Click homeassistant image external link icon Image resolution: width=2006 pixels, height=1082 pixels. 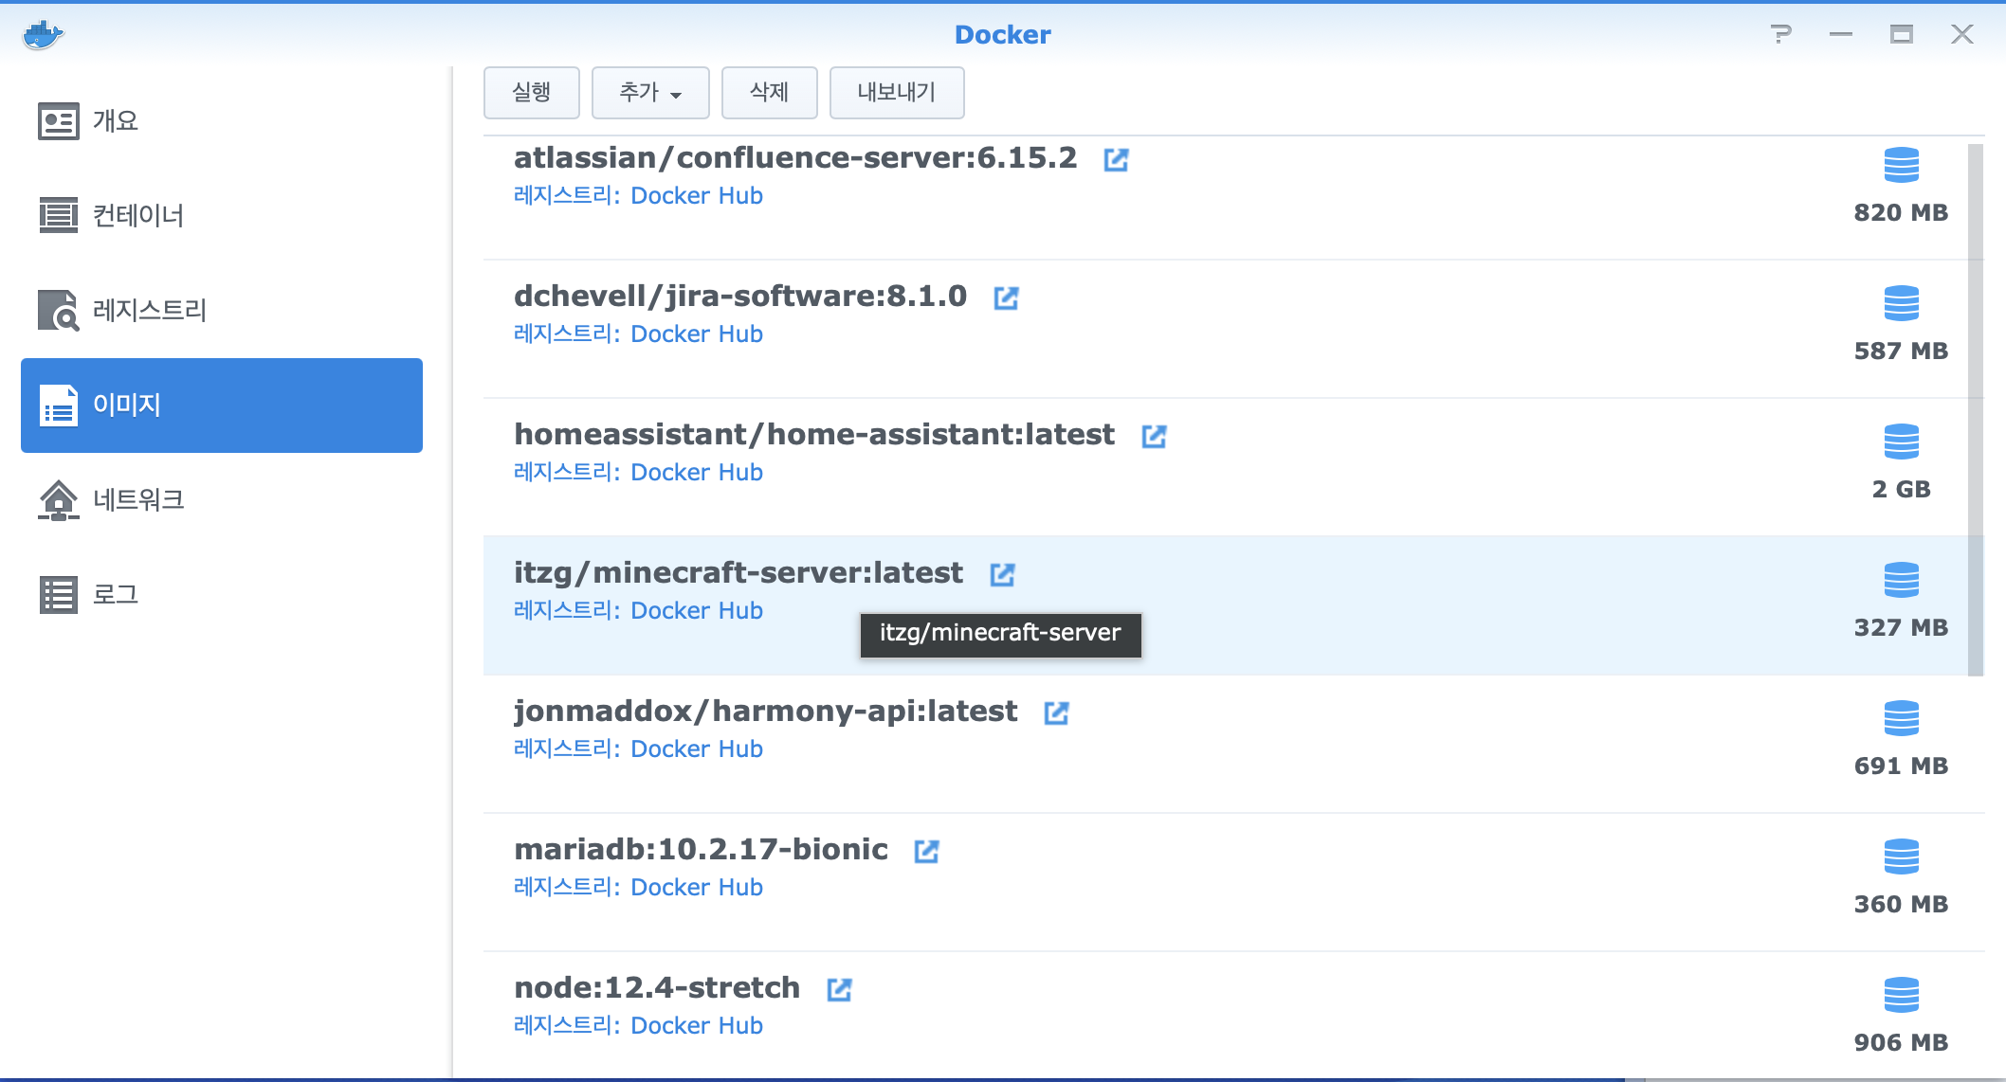[x=1154, y=436]
